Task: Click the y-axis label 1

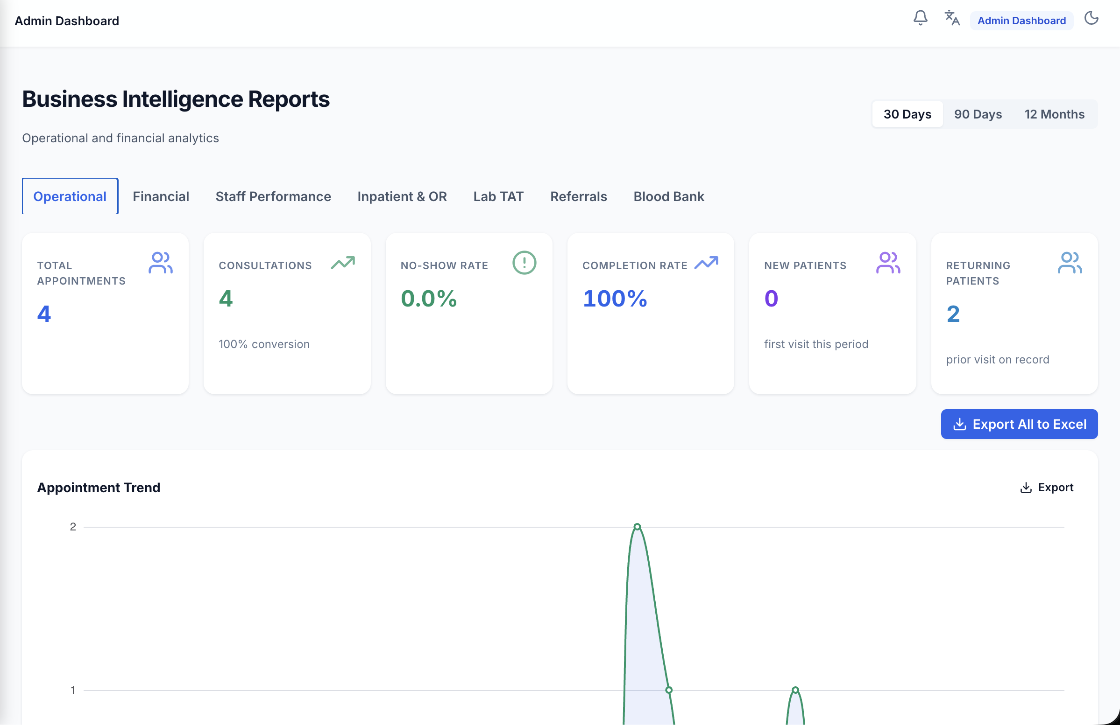Action: click(x=73, y=690)
